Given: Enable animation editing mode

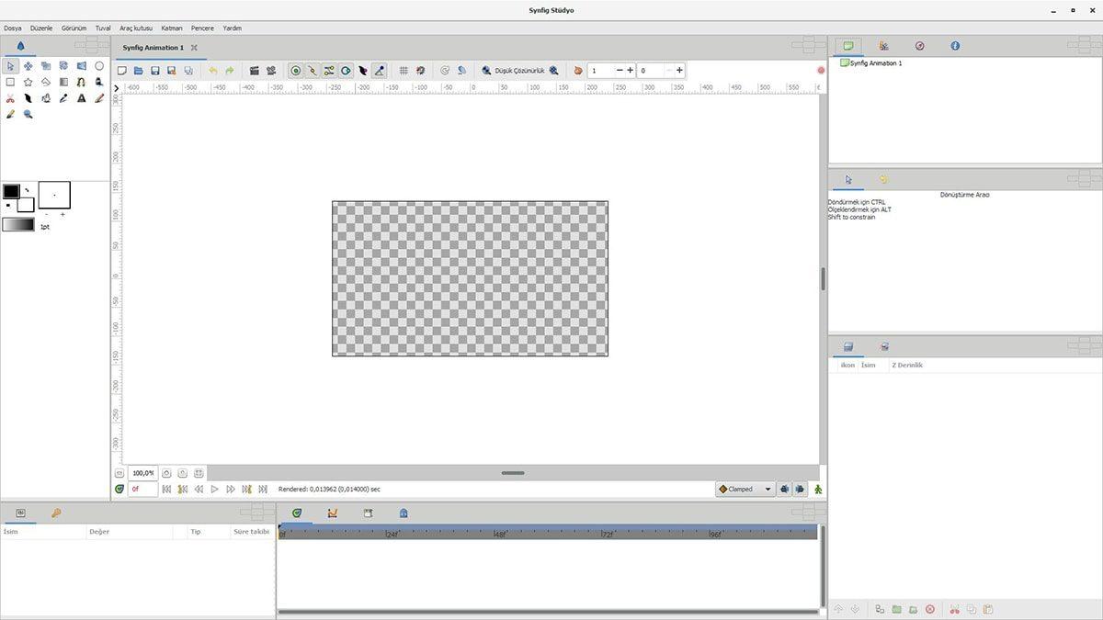Looking at the screenshot, I should pyautogui.click(x=818, y=489).
